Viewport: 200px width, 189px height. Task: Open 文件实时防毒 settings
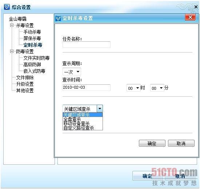(36, 58)
